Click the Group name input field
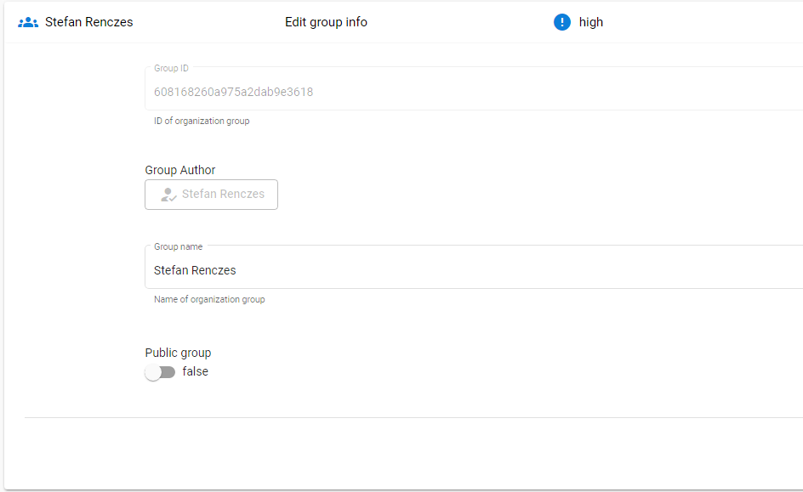This screenshot has height=492, width=803. [474, 267]
